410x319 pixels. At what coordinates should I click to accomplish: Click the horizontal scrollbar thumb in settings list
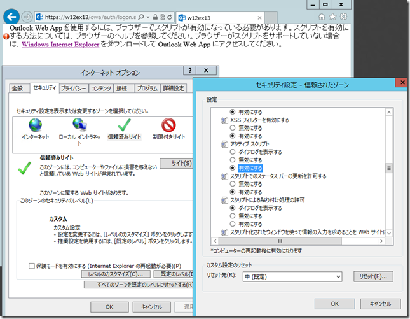coord(280,241)
